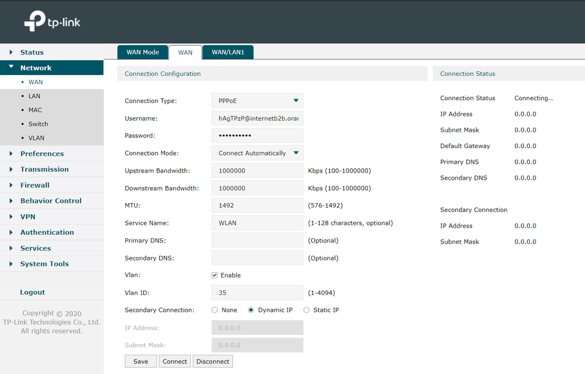Viewport: 585px width, 374px height.
Task: Expand the Preferences sidebar section
Action: click(x=42, y=153)
